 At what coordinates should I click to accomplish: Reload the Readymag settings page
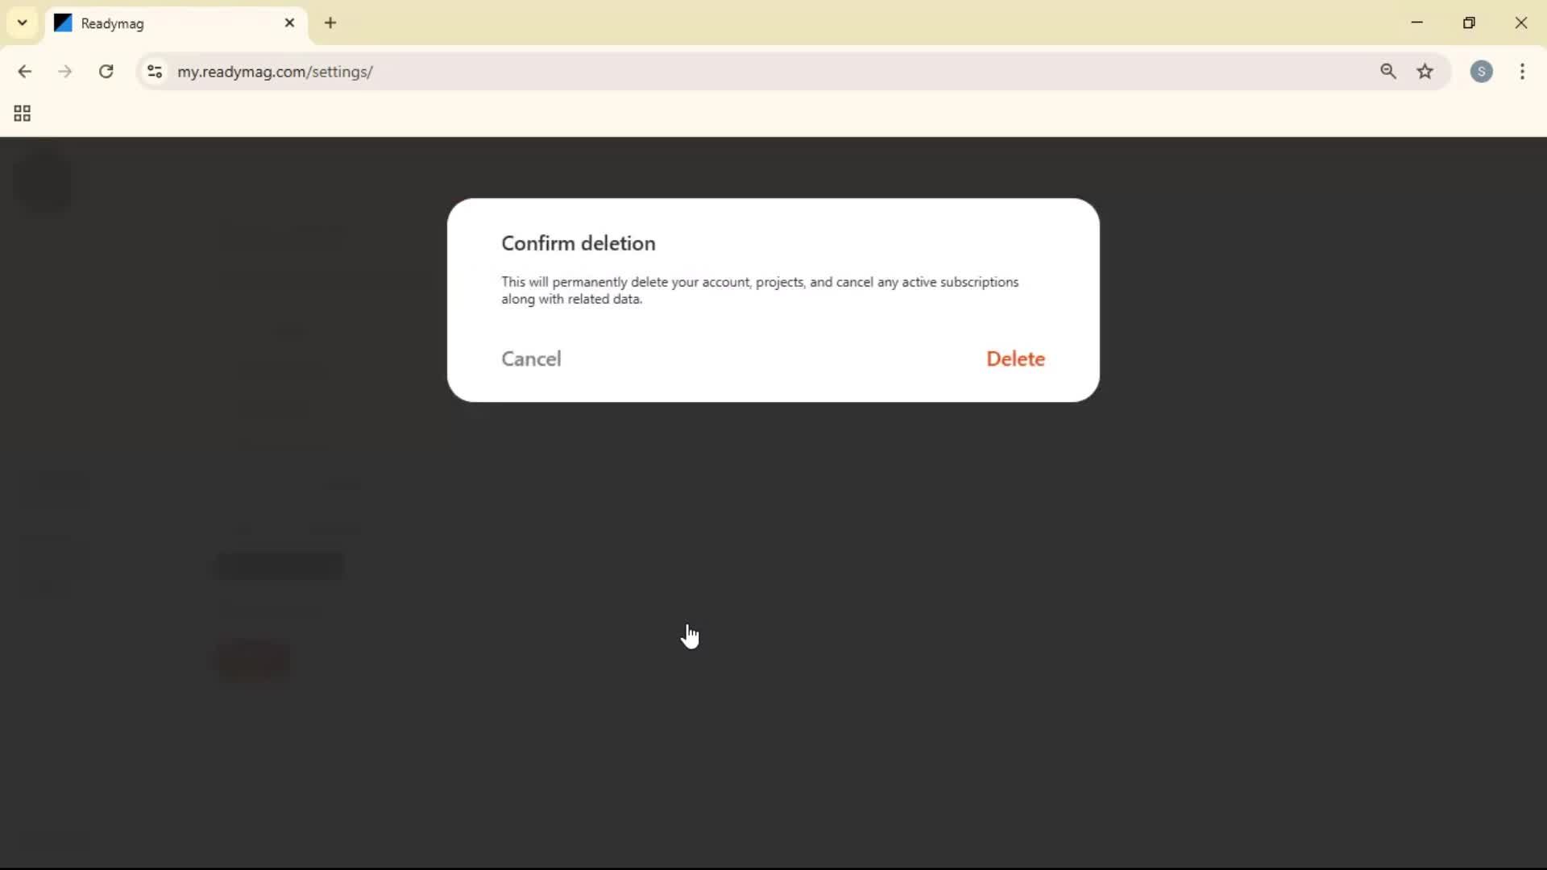(x=106, y=72)
